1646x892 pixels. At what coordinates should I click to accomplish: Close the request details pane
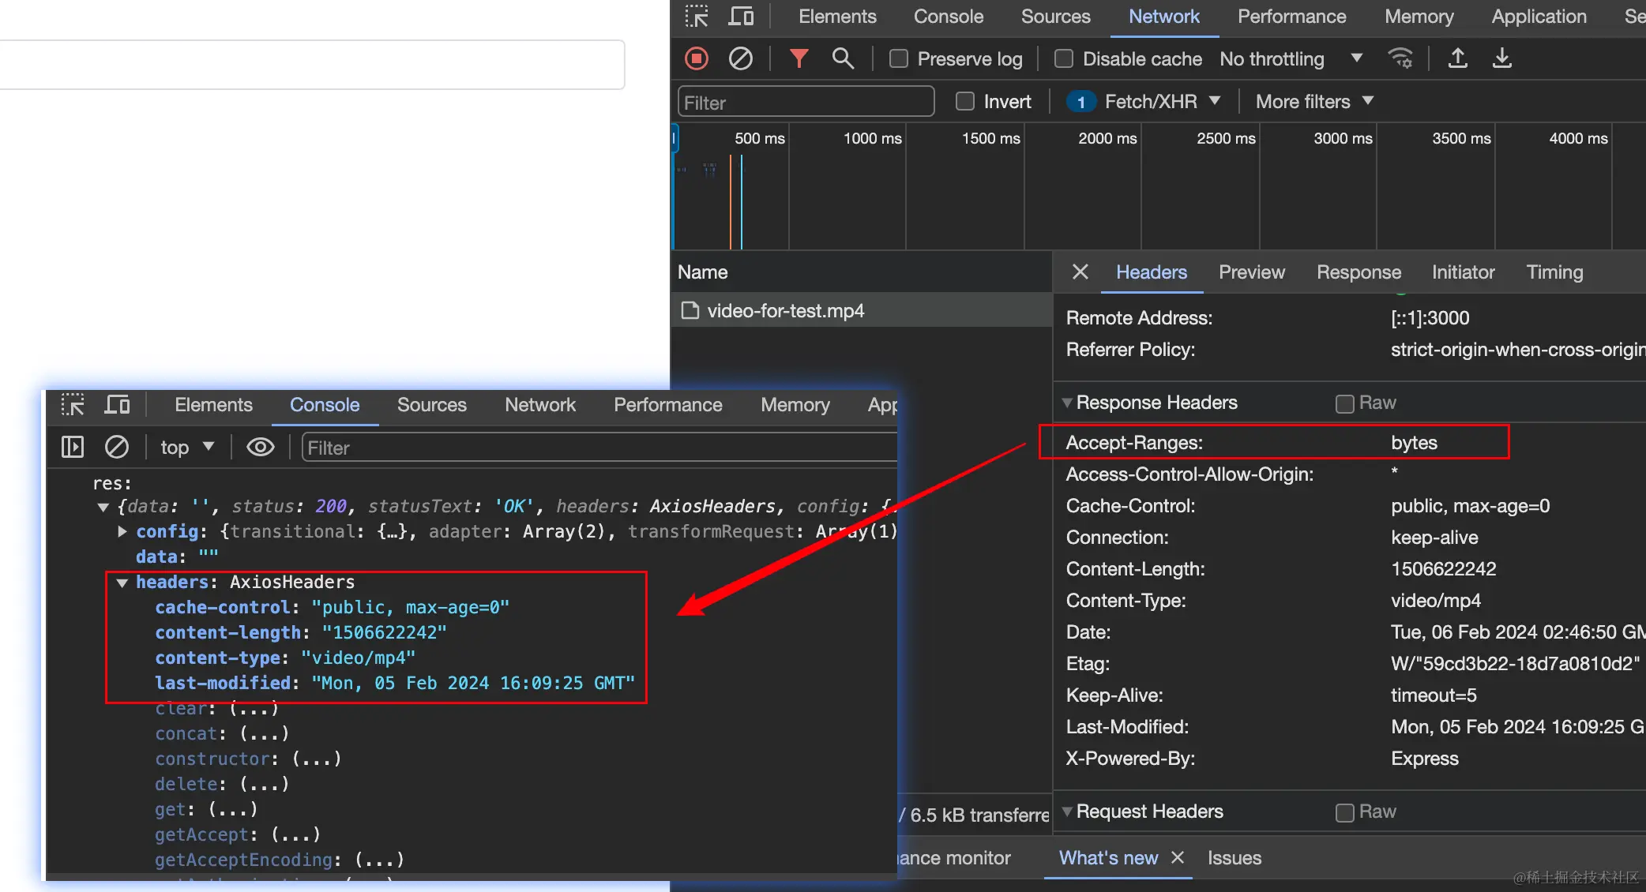click(1080, 272)
